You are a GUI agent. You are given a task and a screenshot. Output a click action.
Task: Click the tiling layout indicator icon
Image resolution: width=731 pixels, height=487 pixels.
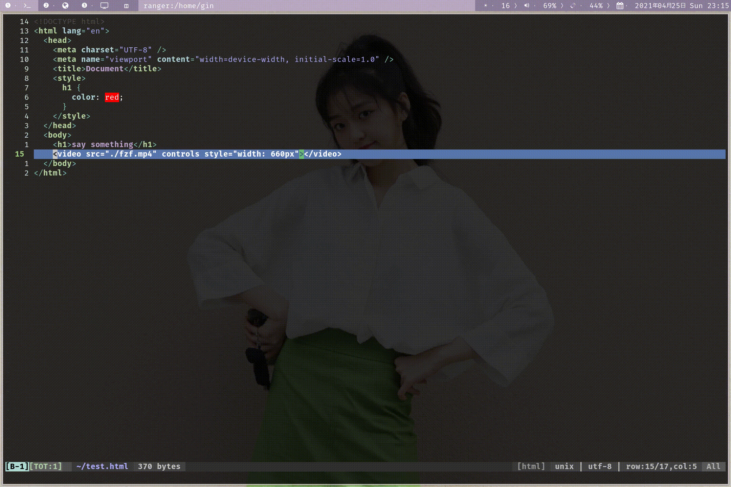pyautogui.click(x=126, y=6)
